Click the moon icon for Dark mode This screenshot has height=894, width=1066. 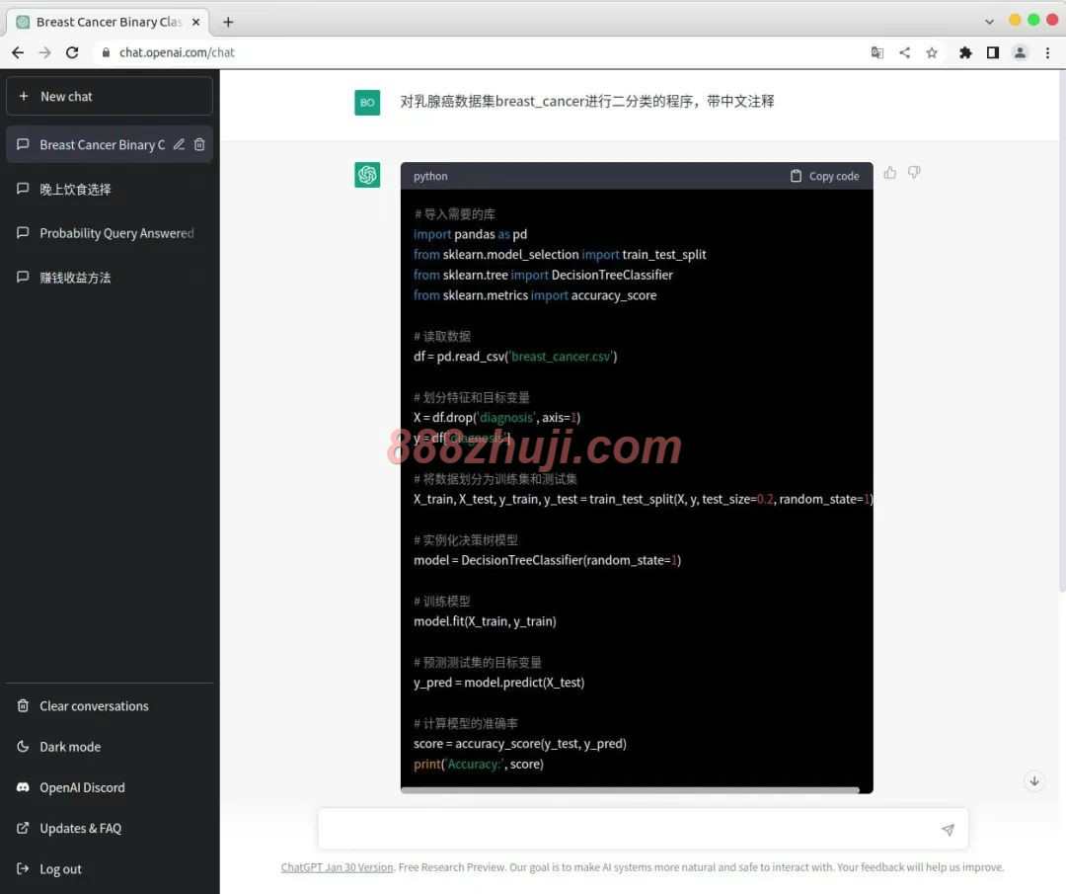[23, 747]
